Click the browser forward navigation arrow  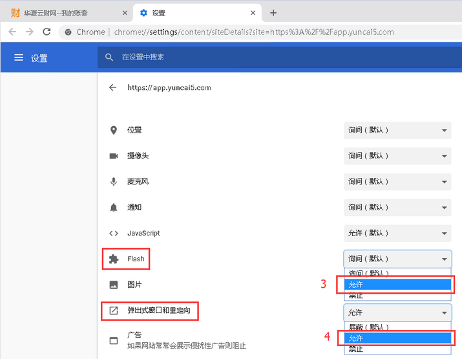(x=29, y=32)
